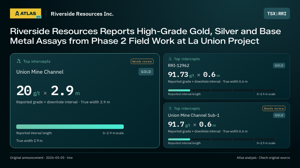The height and width of the screenshot is (168, 300).
Task: Click the Atlas Beta logo
Action: click(26, 13)
